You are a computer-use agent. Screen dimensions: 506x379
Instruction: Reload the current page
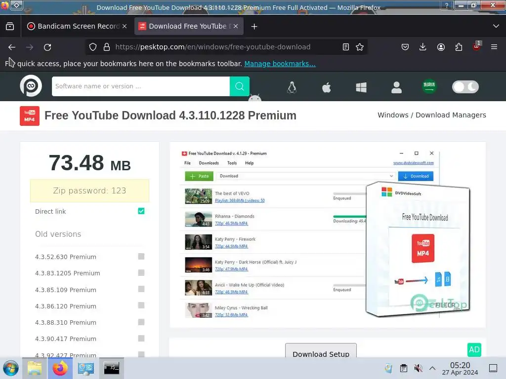[x=47, y=47]
